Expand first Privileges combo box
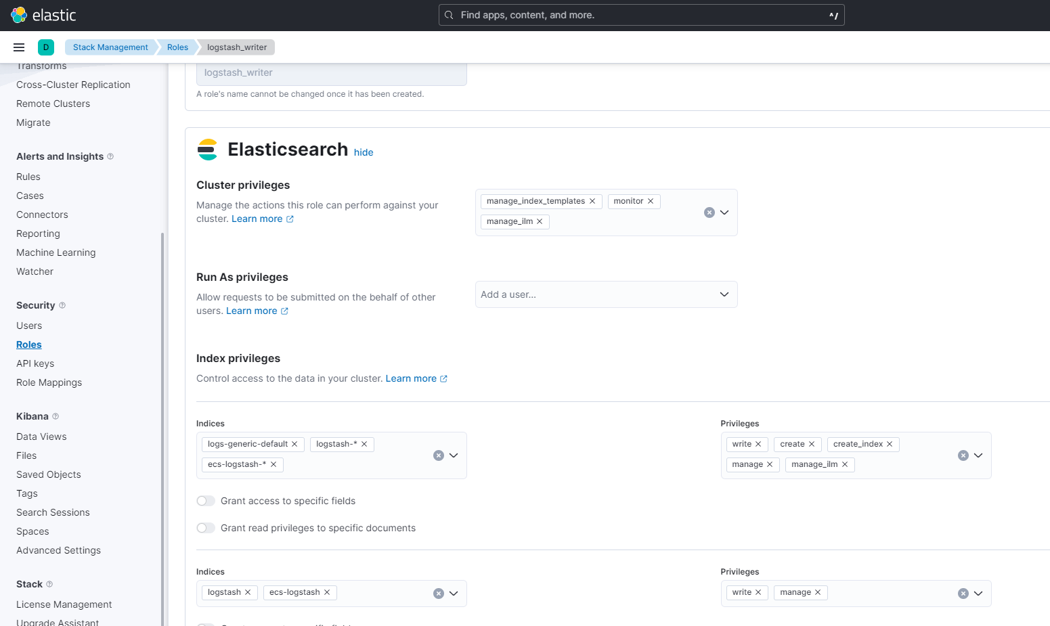1050x626 pixels. [978, 455]
